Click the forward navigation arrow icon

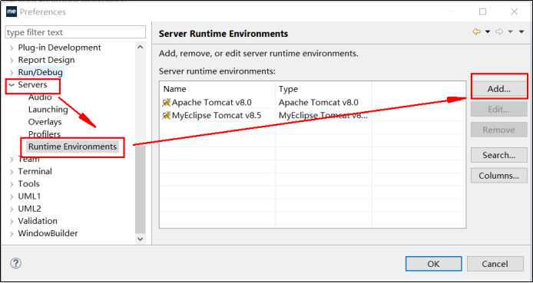(x=499, y=32)
